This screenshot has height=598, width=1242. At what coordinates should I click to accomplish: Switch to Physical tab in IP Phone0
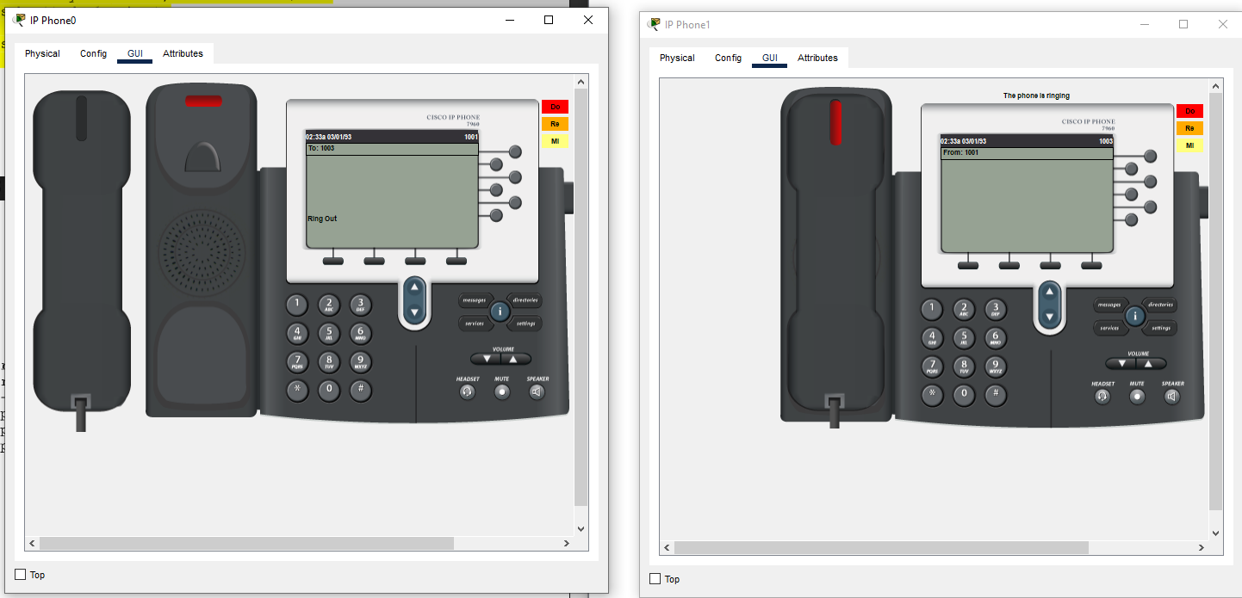pyautogui.click(x=42, y=53)
